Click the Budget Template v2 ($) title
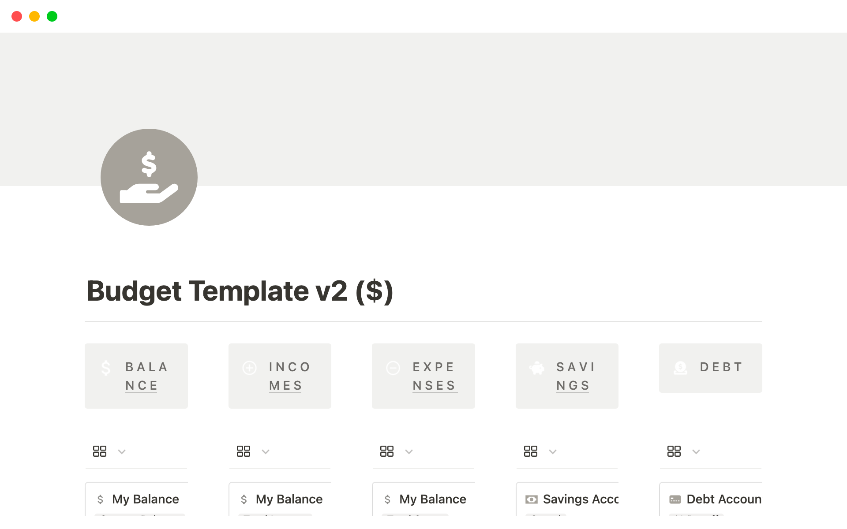This screenshot has height=529, width=847. coord(240,291)
